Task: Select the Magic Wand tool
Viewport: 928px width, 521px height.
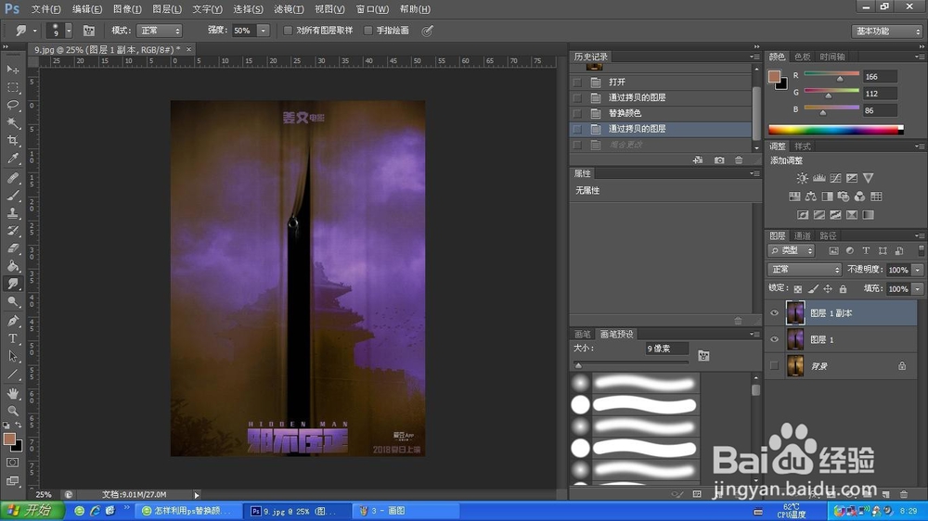Action: pos(12,123)
